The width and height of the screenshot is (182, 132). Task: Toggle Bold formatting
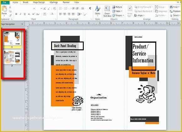click(x=16, y=14)
